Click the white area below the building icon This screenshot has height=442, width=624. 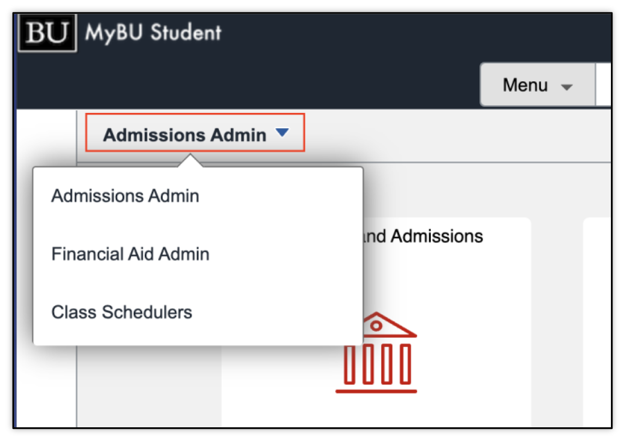pos(376,412)
